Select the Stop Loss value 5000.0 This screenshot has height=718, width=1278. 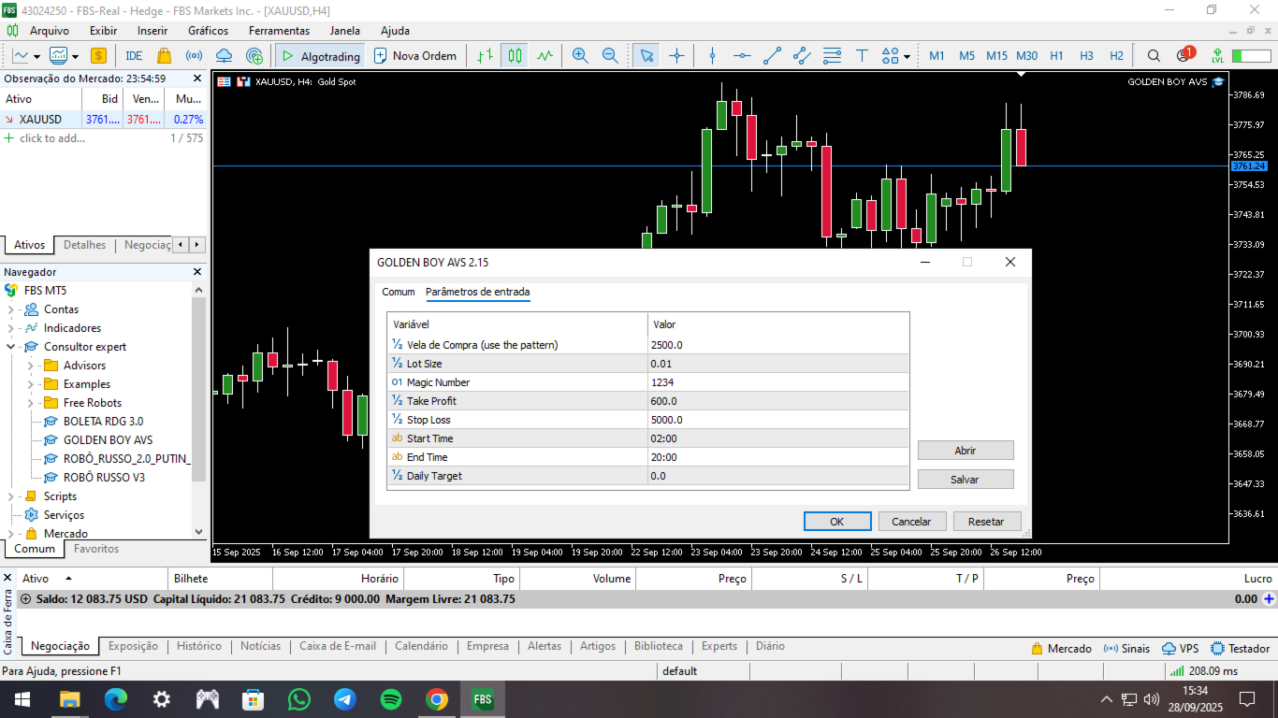pos(778,420)
